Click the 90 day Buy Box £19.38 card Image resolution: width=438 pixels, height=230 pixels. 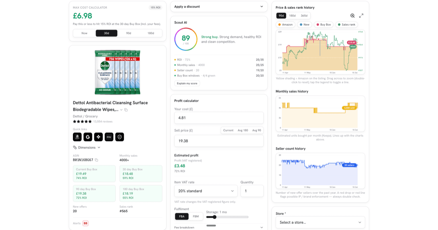coord(94,193)
